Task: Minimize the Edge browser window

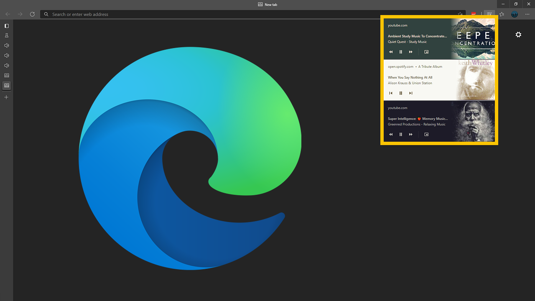Action: click(502, 4)
